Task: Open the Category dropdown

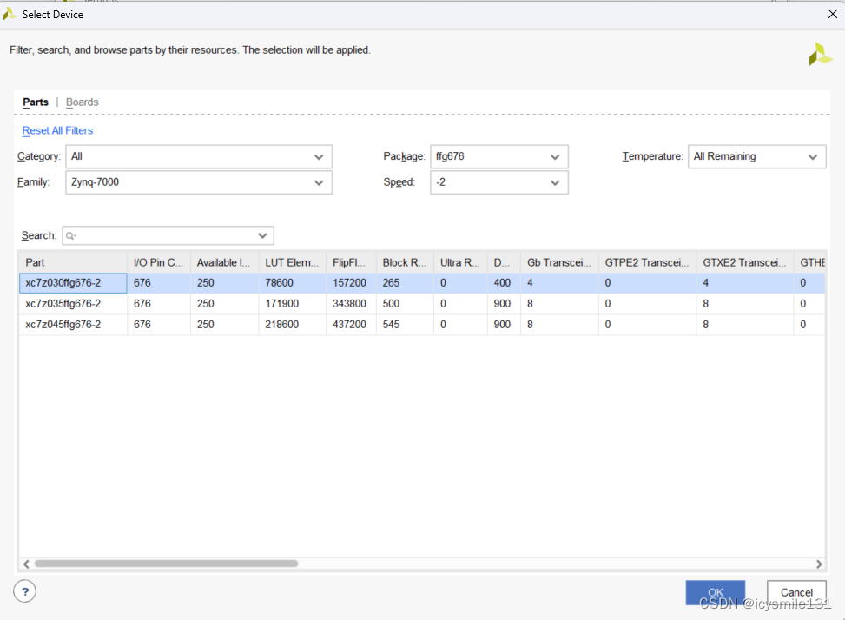Action: tap(199, 157)
